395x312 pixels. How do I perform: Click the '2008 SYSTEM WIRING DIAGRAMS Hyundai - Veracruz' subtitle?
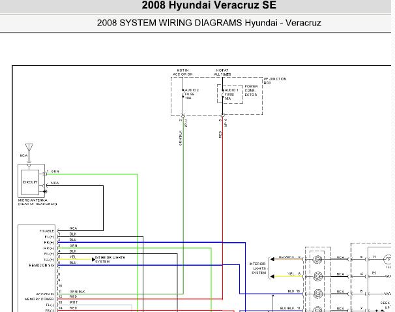[x=209, y=23]
